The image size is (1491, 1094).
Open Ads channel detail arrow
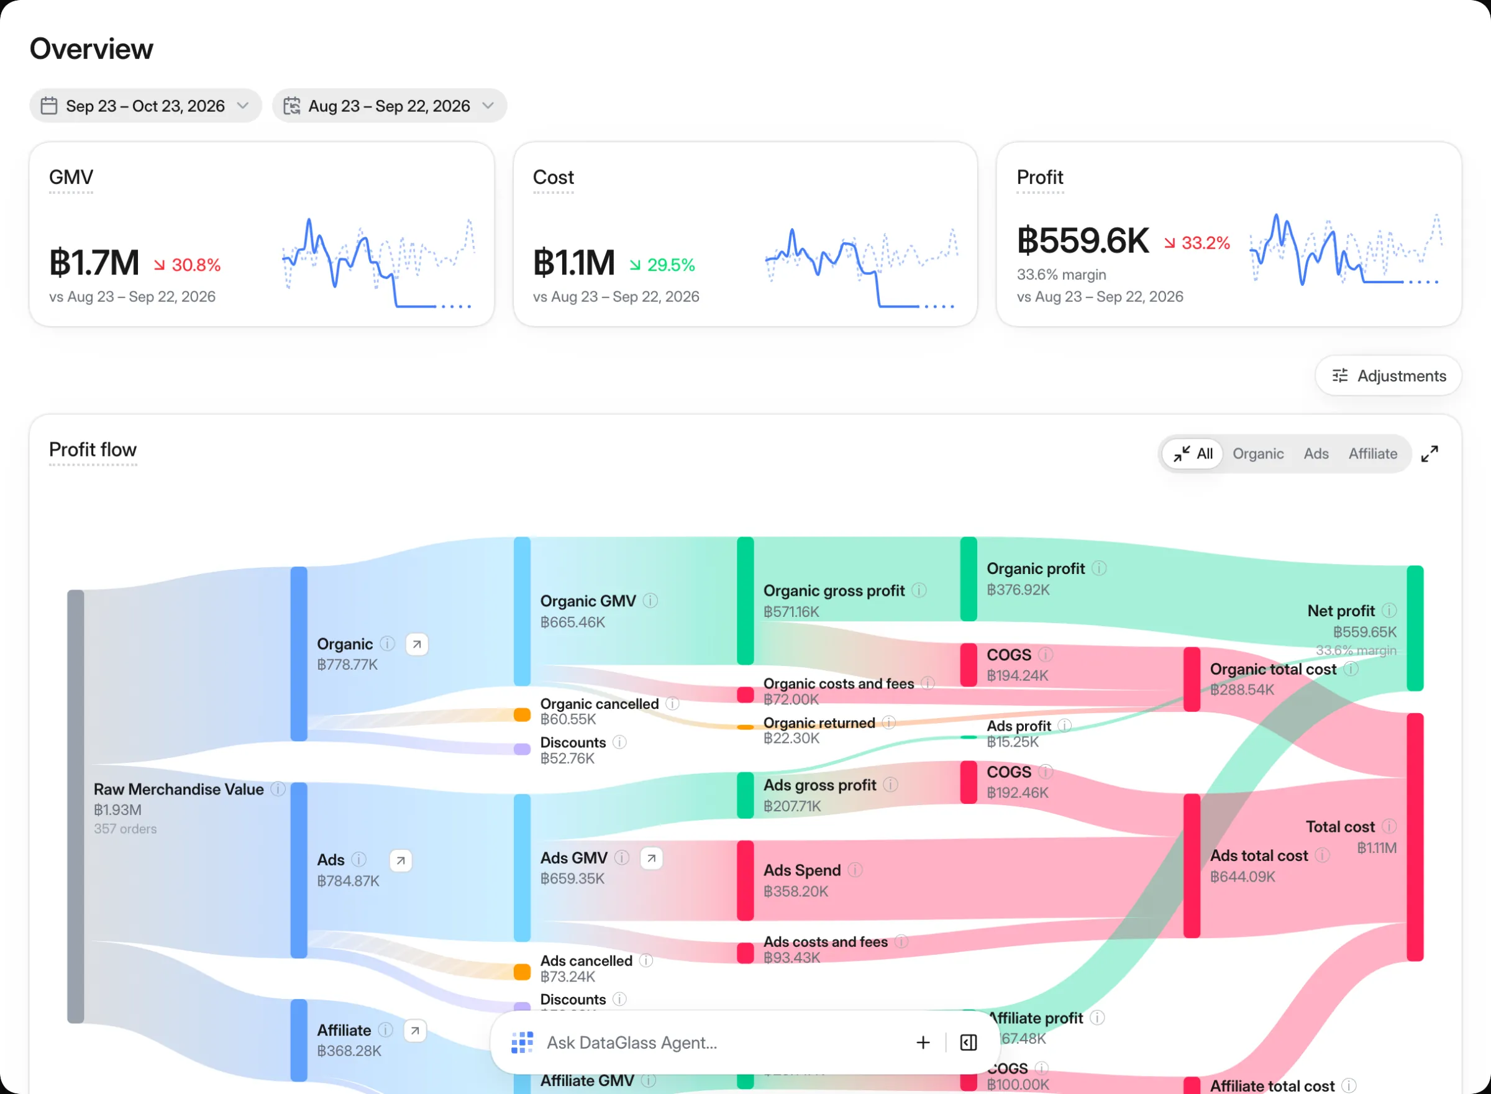401,861
